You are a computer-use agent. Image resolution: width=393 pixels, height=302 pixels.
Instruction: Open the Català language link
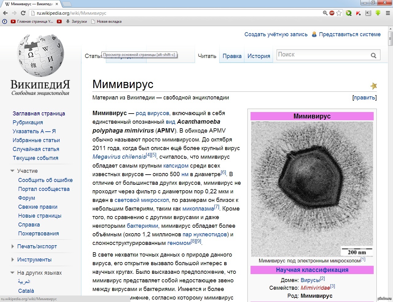26,291
